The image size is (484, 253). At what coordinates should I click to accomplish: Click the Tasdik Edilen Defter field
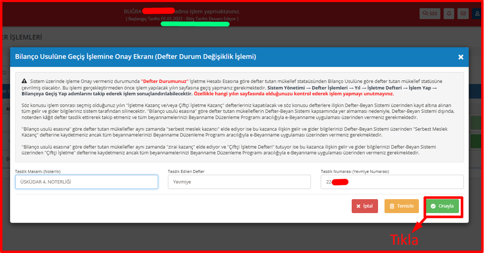coord(239,182)
